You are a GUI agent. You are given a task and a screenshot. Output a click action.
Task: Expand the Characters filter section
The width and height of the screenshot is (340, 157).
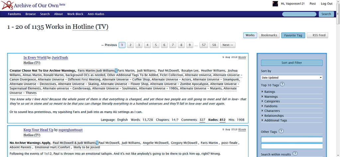pyautogui.click(x=272, y=111)
